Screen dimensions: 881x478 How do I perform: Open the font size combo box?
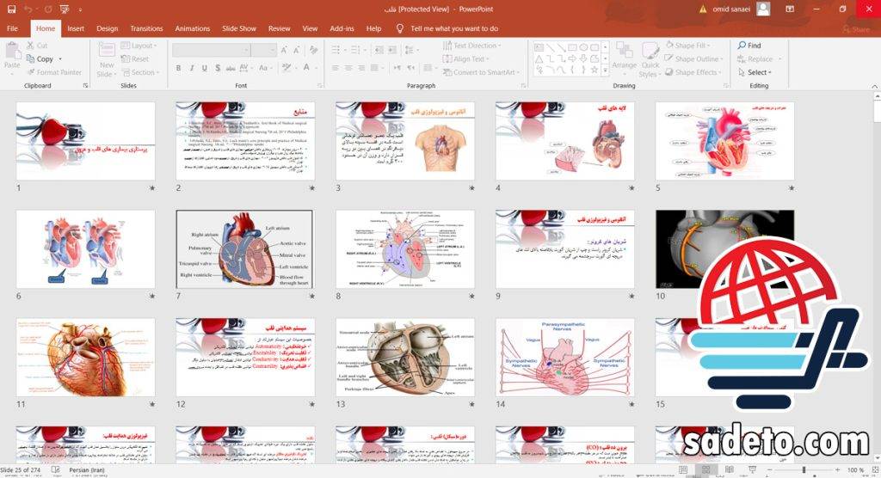[x=263, y=50]
